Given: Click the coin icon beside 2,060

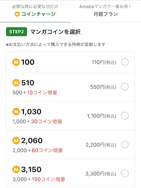Looking at the screenshot, I should (16, 141).
